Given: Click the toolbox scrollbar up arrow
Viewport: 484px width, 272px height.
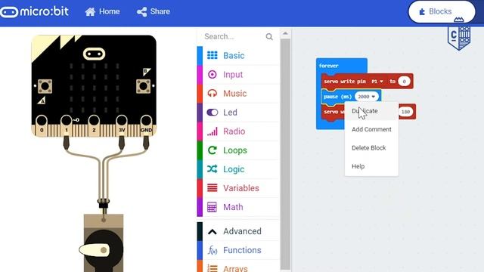Looking at the screenshot, I should coord(285,33).
